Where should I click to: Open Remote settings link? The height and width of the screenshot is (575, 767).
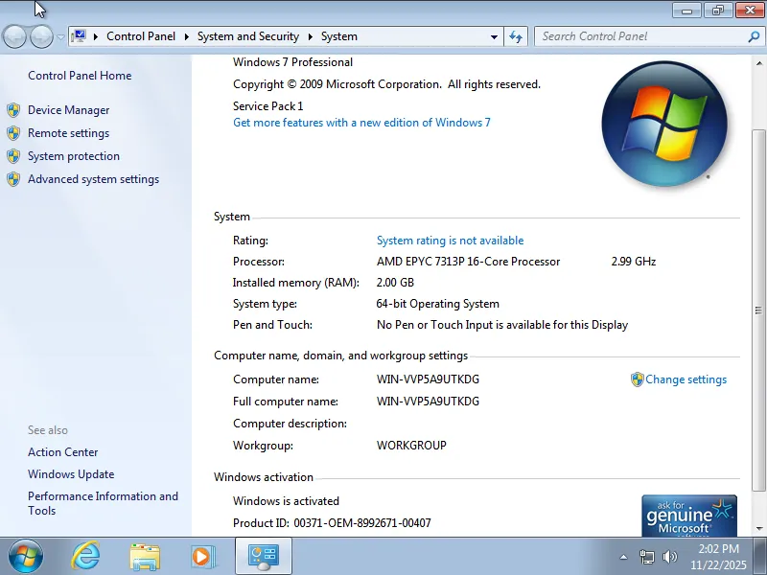point(68,133)
